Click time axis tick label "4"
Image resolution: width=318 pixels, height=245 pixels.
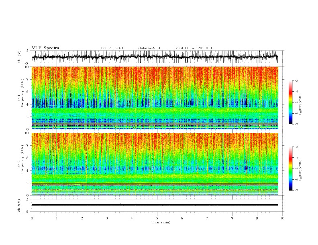pyautogui.click(x=132, y=218)
